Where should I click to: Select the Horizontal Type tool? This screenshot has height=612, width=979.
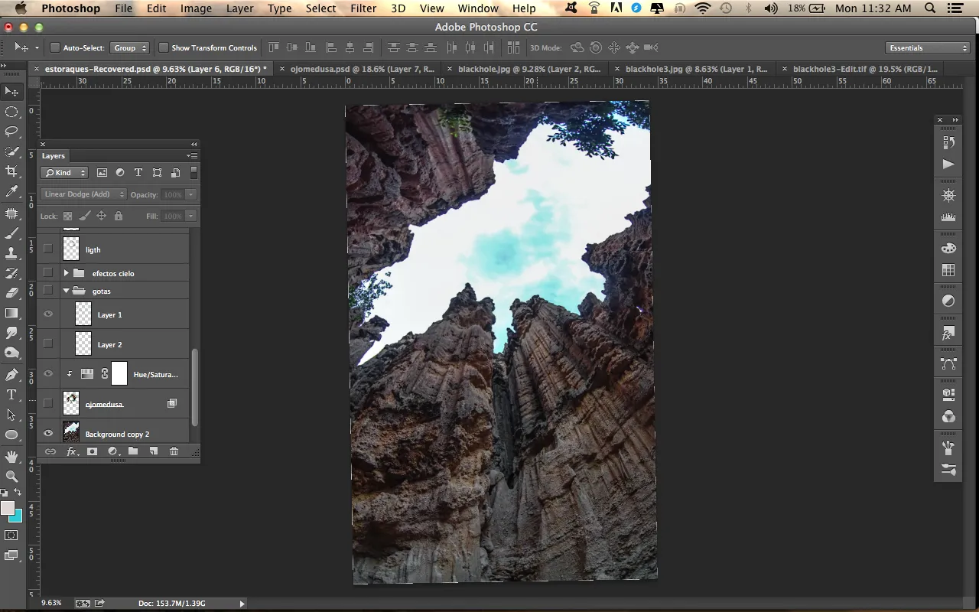(x=11, y=395)
